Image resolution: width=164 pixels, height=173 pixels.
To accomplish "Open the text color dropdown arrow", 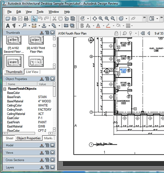I will 103,26.
